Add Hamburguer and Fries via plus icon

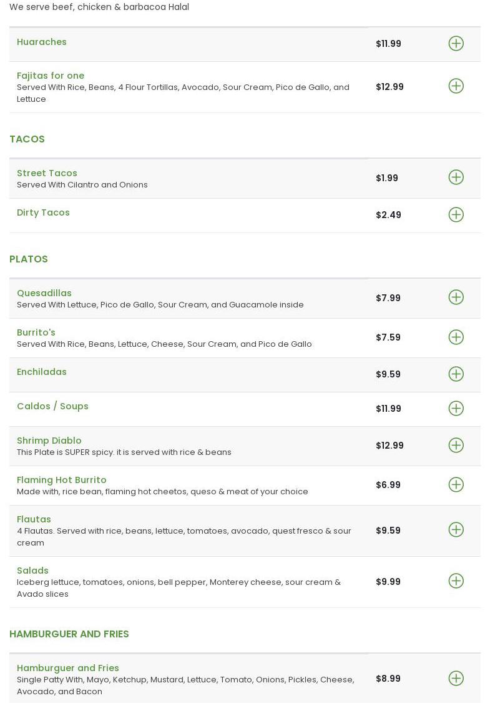(456, 679)
